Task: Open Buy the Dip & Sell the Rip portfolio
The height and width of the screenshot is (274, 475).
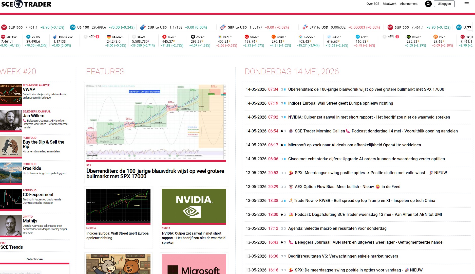Action: (x=44, y=144)
